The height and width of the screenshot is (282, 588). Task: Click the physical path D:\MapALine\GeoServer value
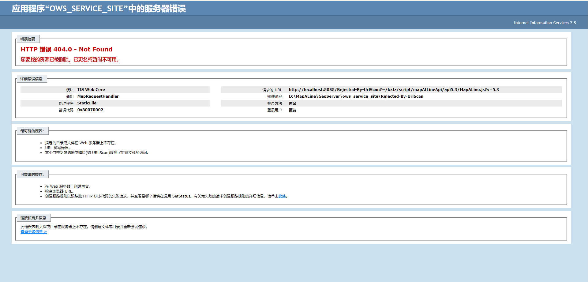(356, 96)
